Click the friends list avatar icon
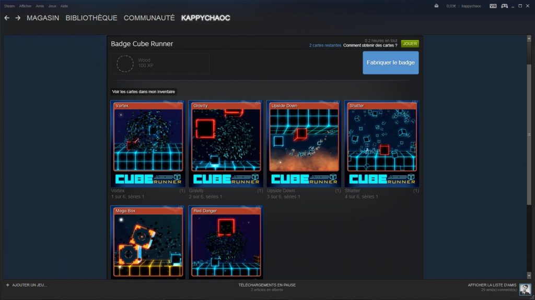The width and height of the screenshot is (535, 300). (525, 289)
